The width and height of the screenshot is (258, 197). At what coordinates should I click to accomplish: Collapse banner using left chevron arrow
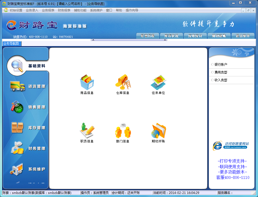[93, 40]
